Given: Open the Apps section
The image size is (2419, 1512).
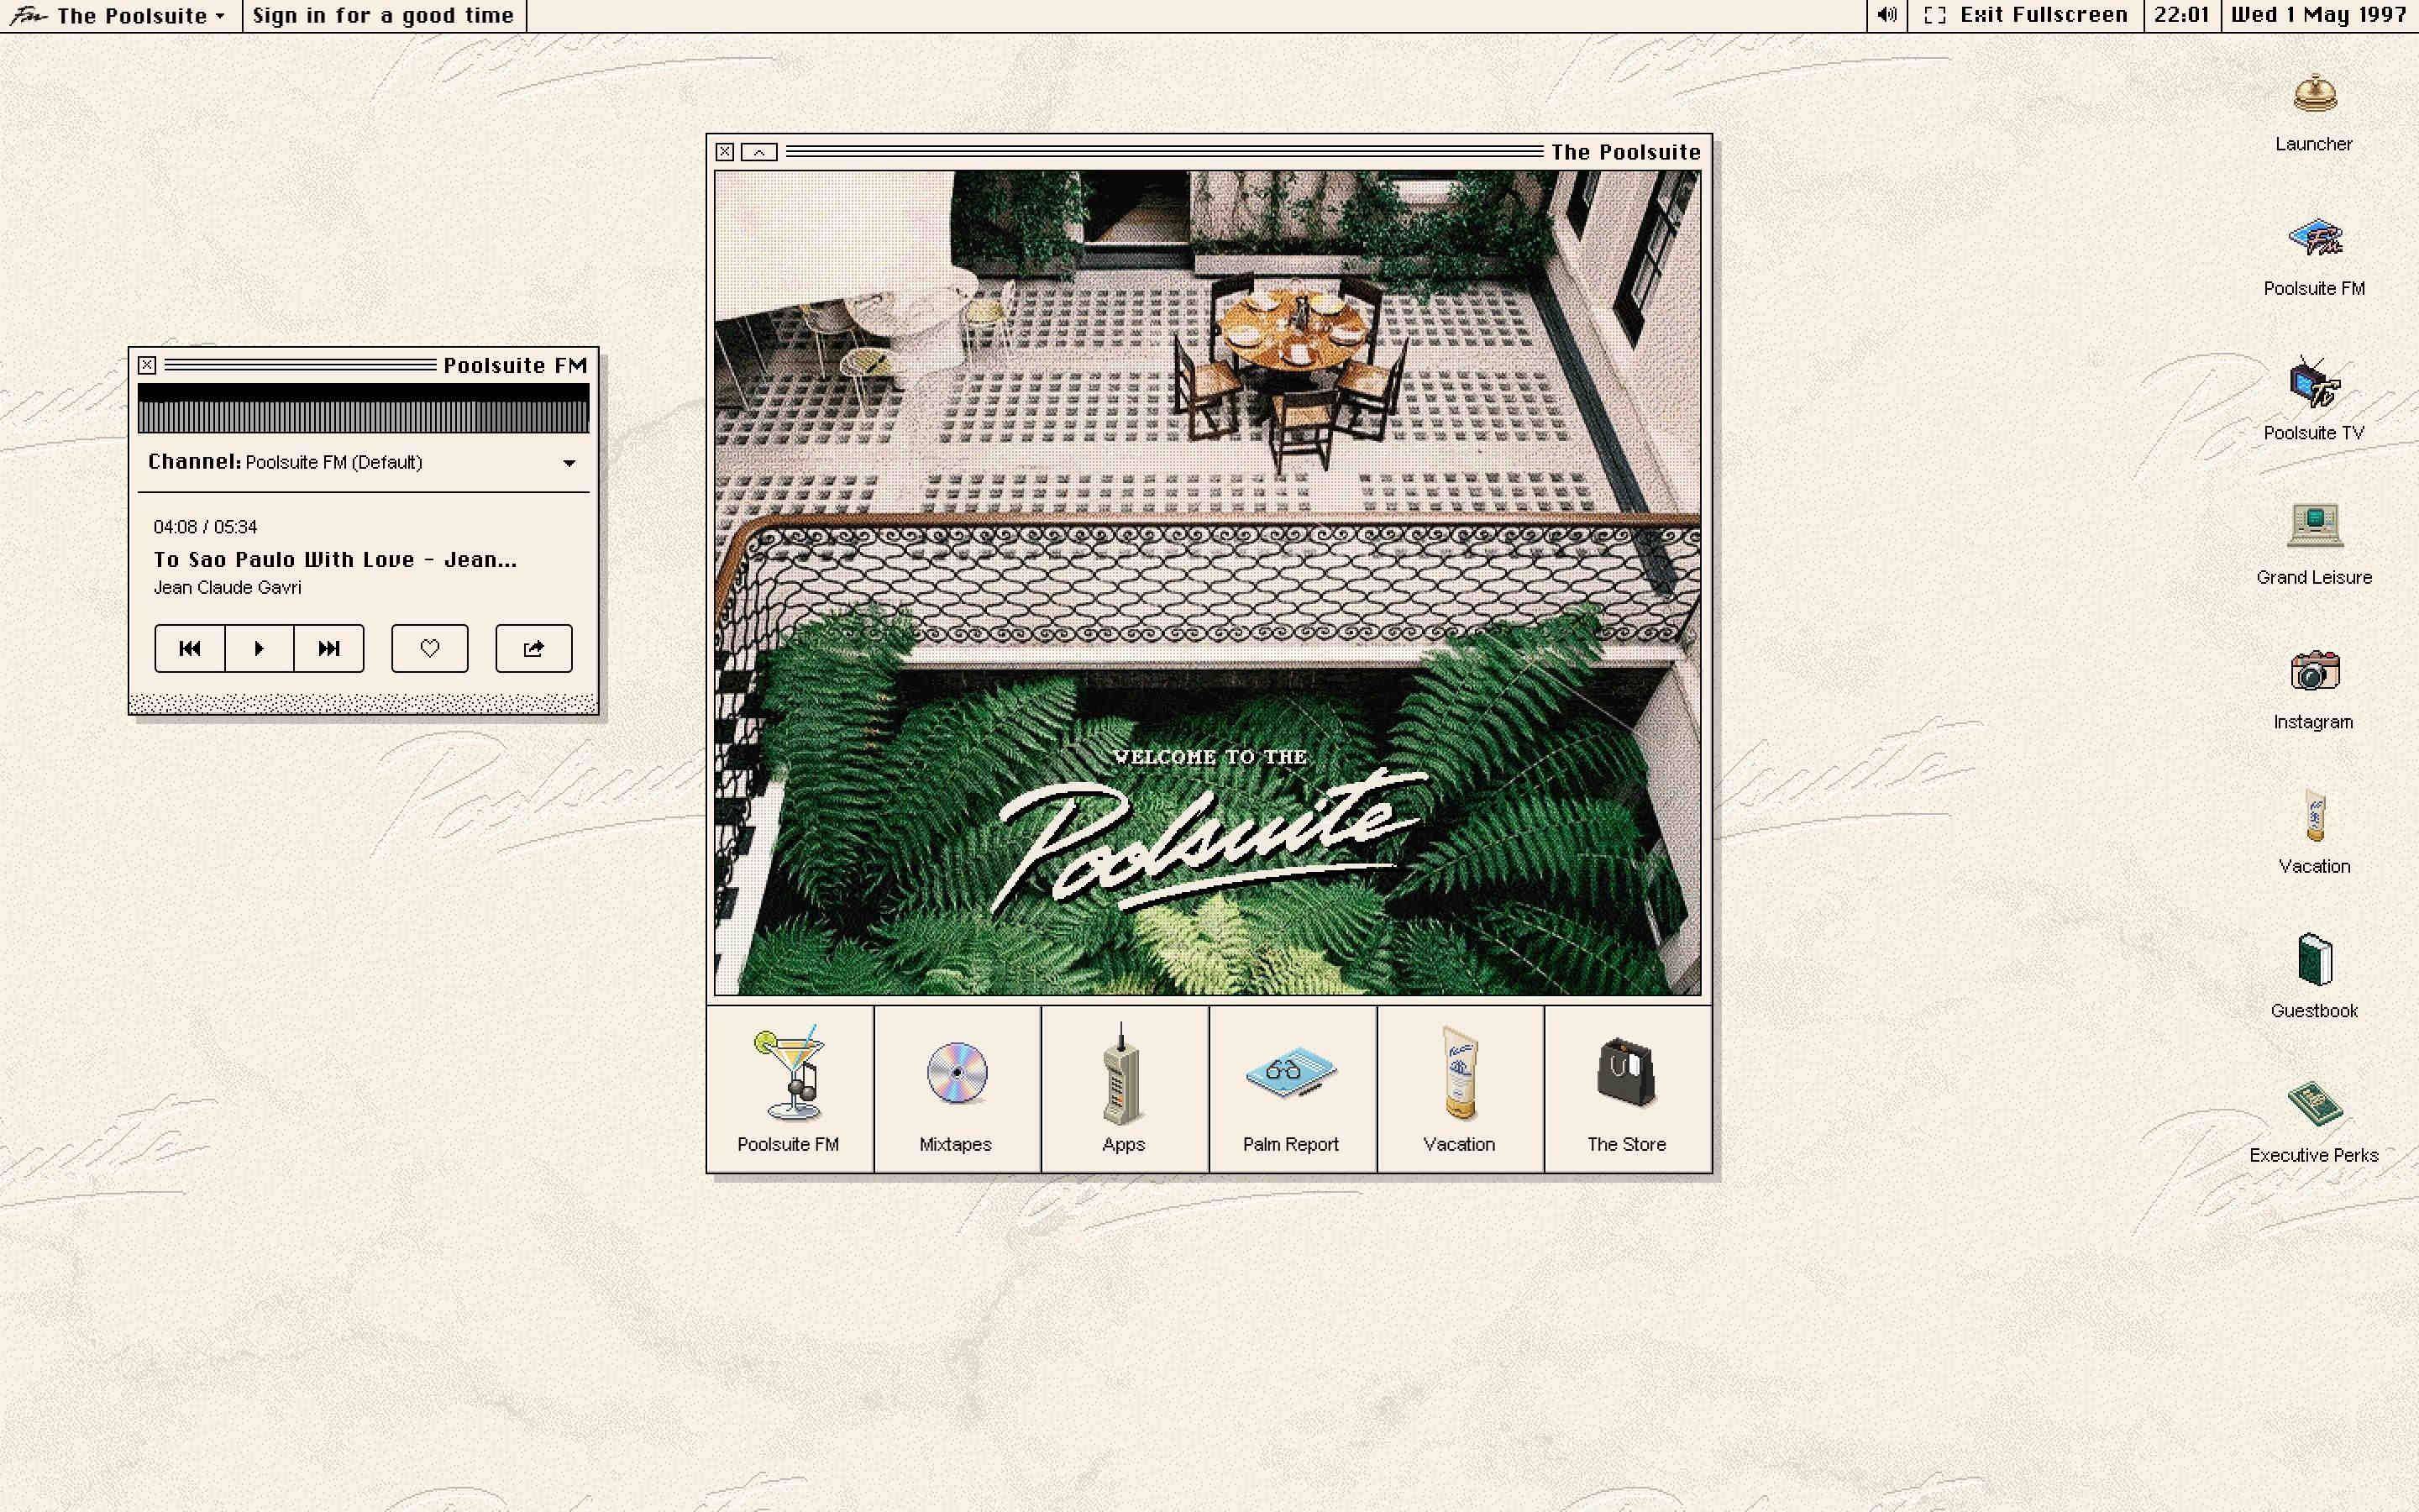Looking at the screenshot, I should pos(1121,1087).
